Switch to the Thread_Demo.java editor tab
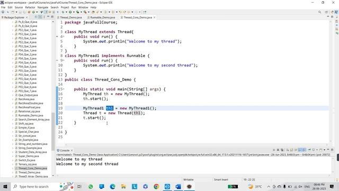The height and width of the screenshot is (191, 339). tap(70, 18)
